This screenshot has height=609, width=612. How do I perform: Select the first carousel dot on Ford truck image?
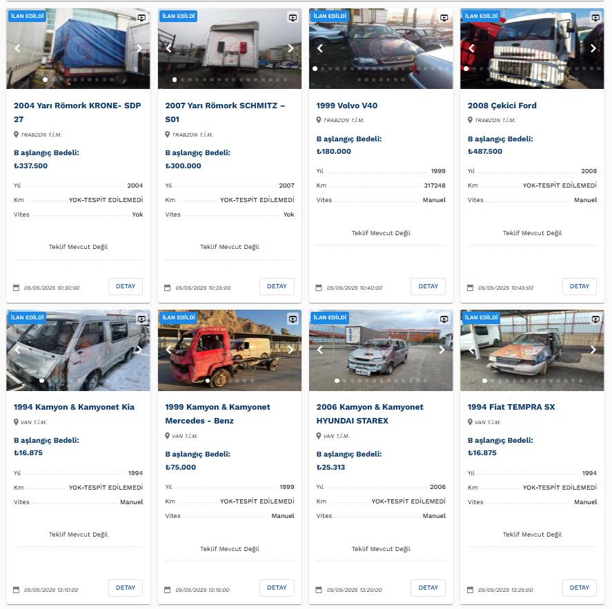pyautogui.click(x=466, y=68)
